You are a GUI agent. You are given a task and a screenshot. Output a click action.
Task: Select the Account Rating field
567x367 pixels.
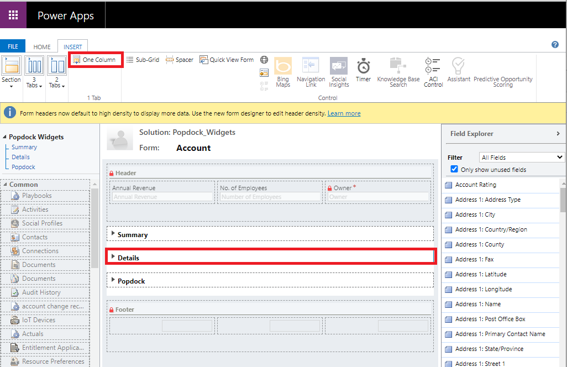[x=502, y=185]
